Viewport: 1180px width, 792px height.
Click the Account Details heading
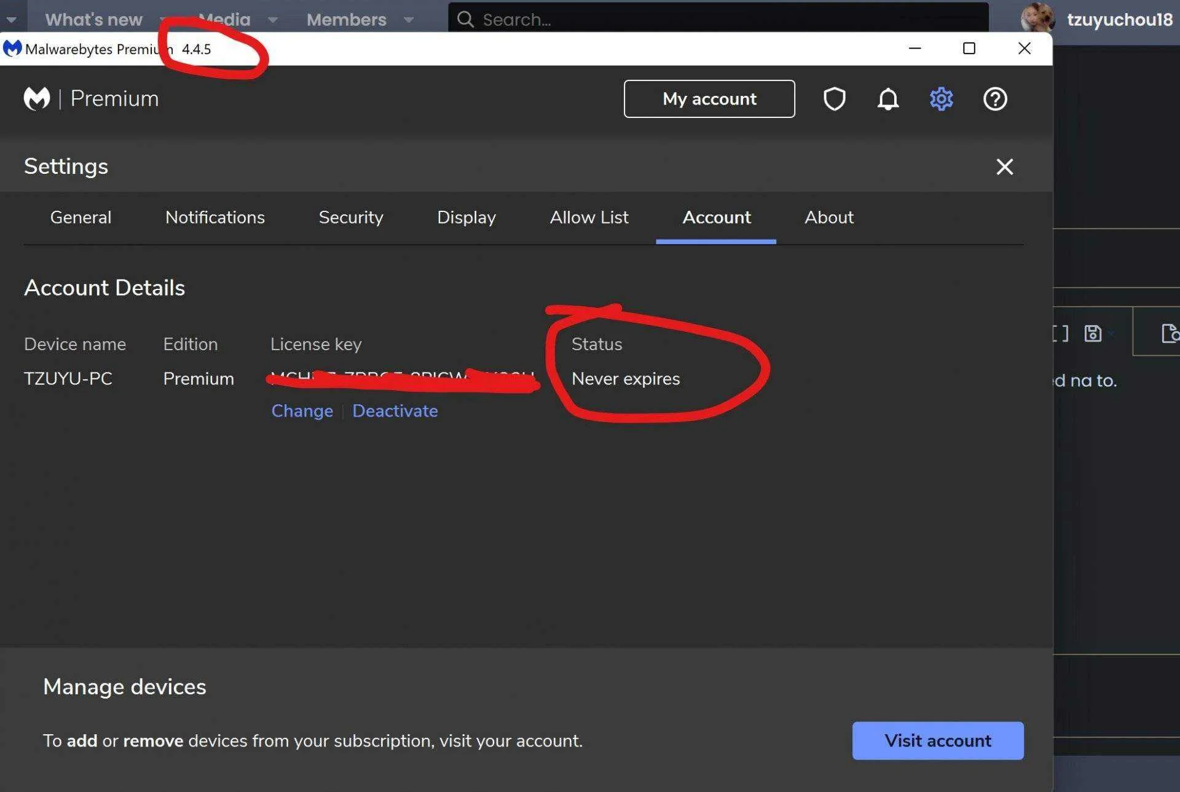104,288
